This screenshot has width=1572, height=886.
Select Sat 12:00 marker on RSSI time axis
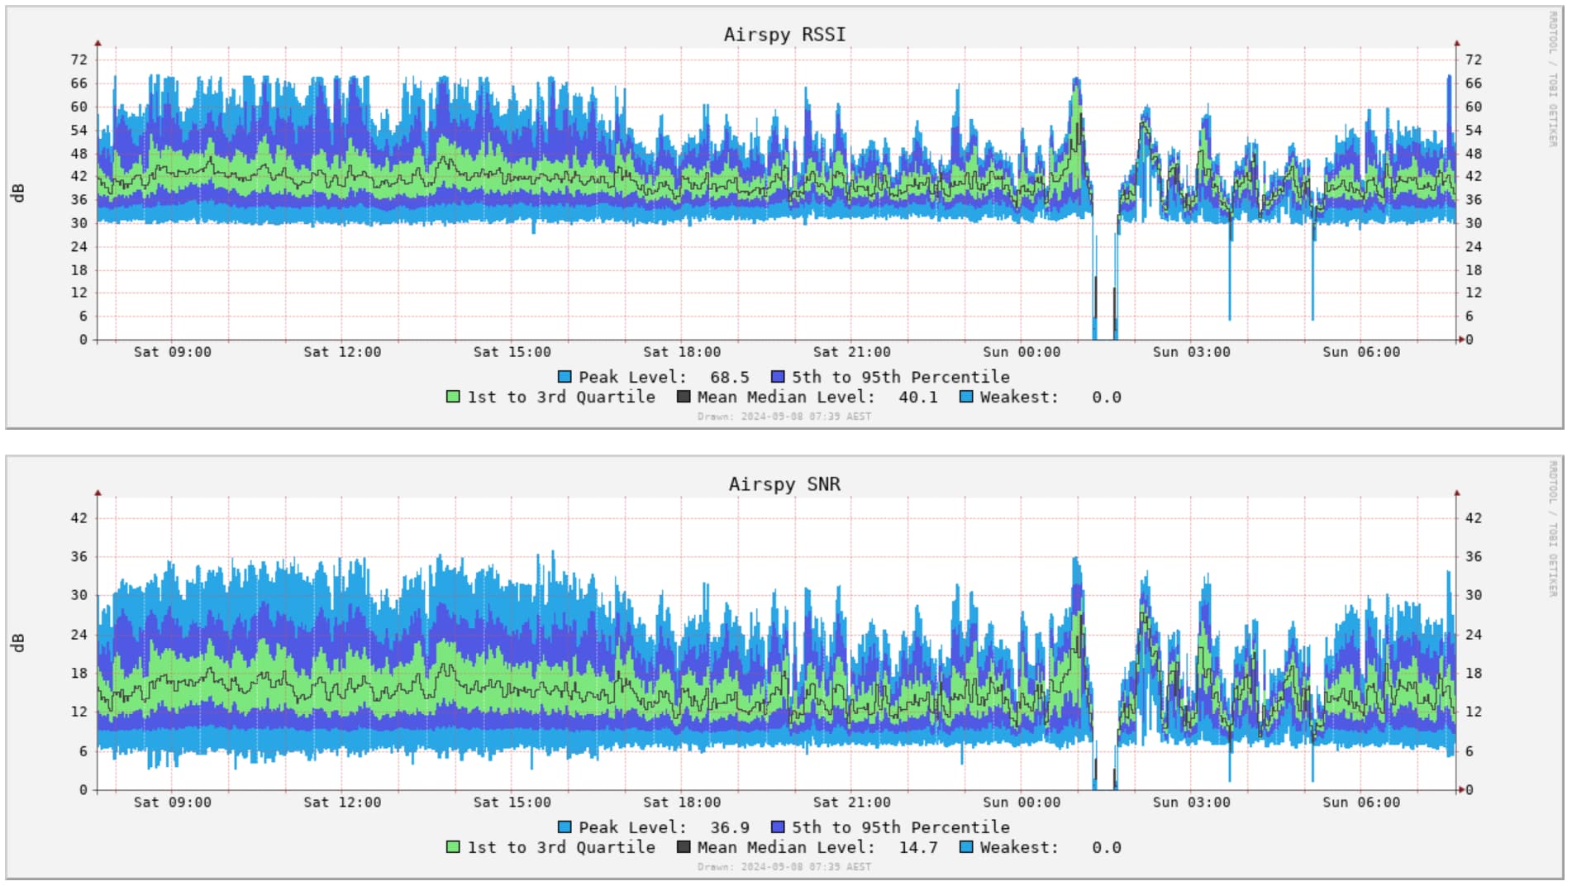[342, 352]
